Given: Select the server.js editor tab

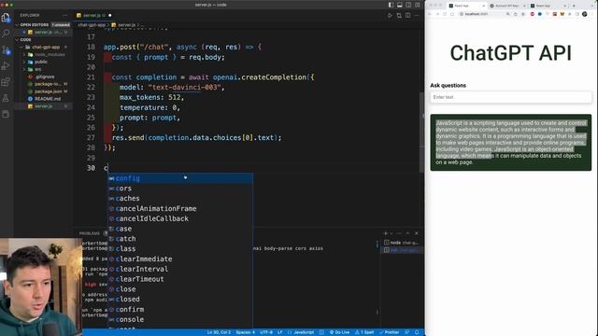Looking at the screenshot, I should point(93,15).
